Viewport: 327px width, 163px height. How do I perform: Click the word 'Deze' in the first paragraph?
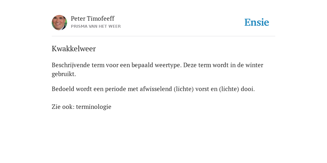[x=190, y=65]
